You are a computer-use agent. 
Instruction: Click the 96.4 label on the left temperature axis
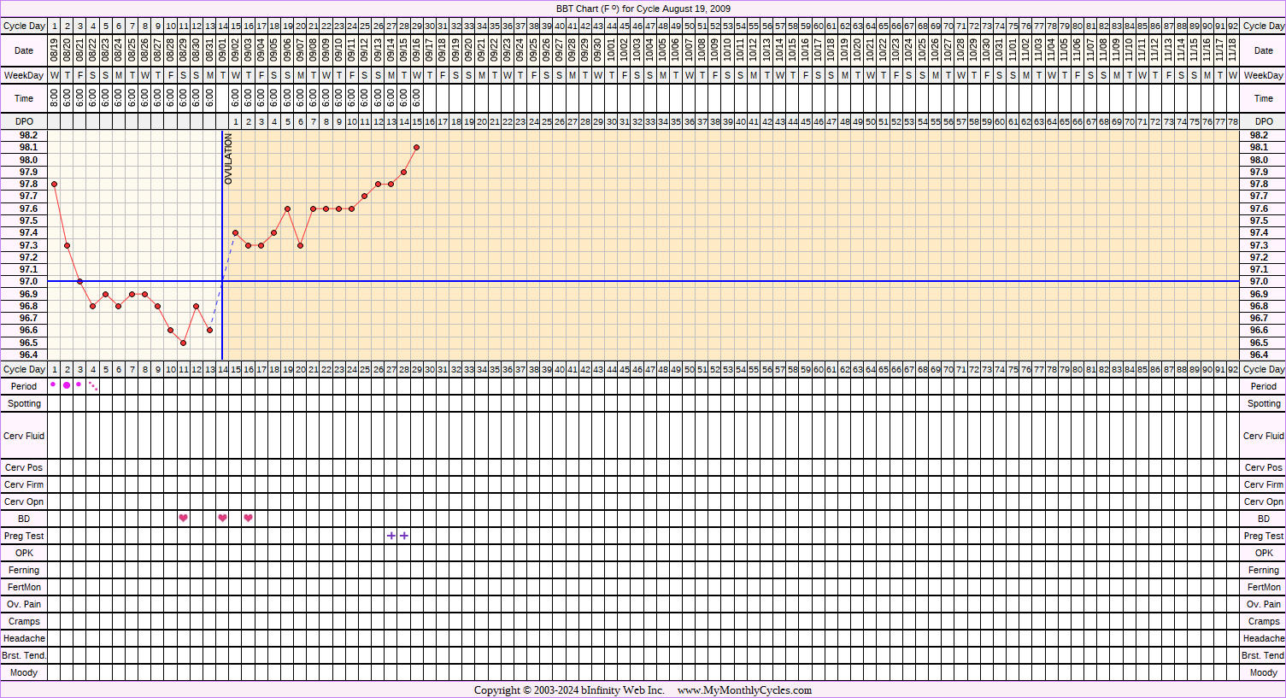coord(28,355)
